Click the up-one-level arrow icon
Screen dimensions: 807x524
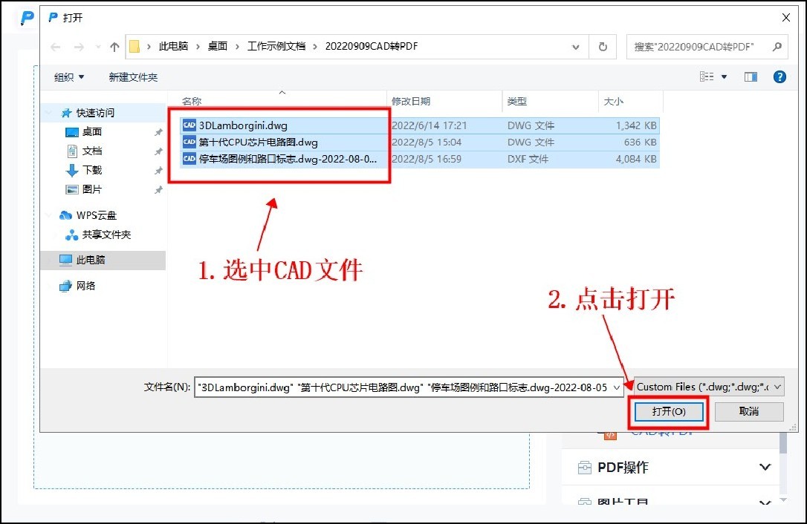pyautogui.click(x=113, y=46)
